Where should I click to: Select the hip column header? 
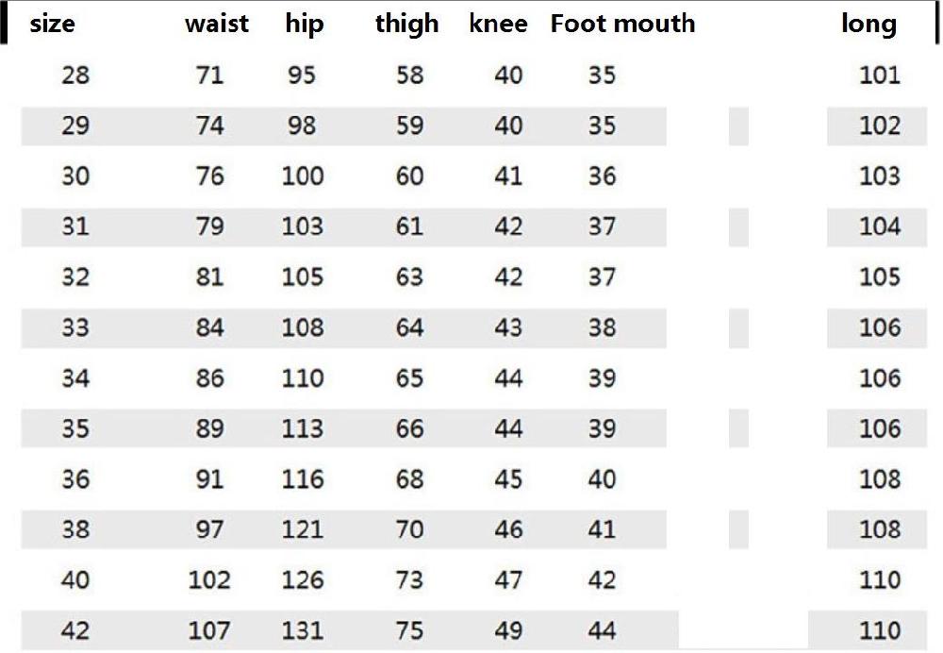[x=305, y=25]
